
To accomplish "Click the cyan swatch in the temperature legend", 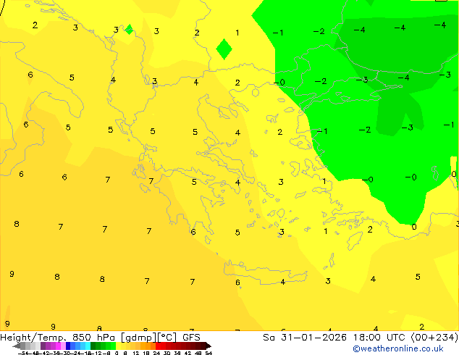I will tap(88, 346).
